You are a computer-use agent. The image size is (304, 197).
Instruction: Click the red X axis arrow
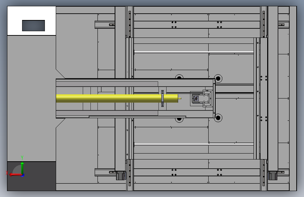pos(15,175)
